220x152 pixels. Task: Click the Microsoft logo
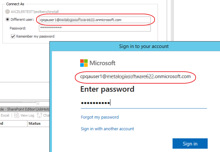click(84, 63)
